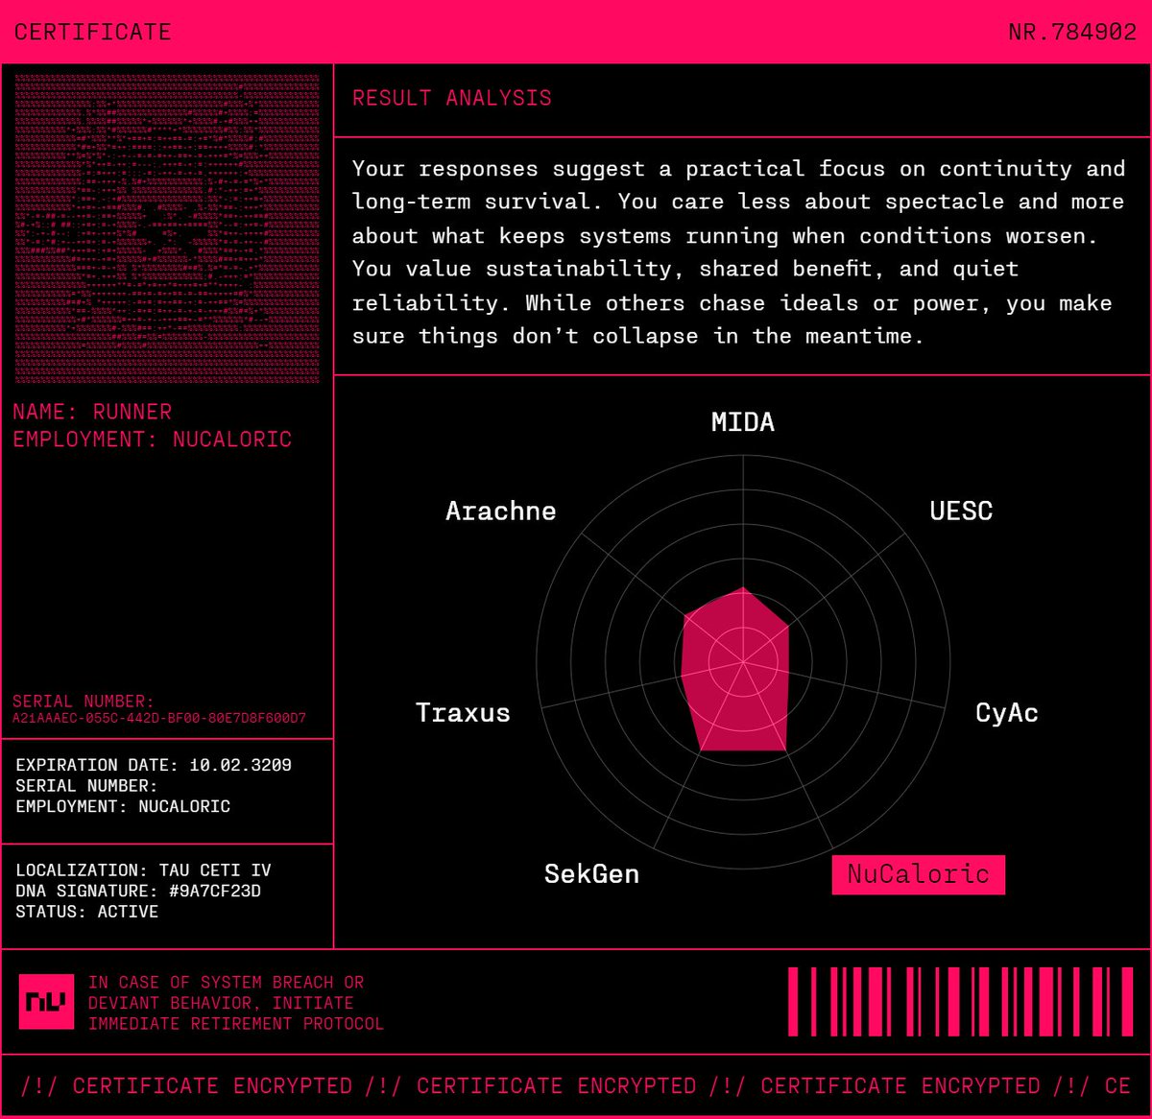Click LOCALIZATION: TAU CETI IV

[x=144, y=870]
